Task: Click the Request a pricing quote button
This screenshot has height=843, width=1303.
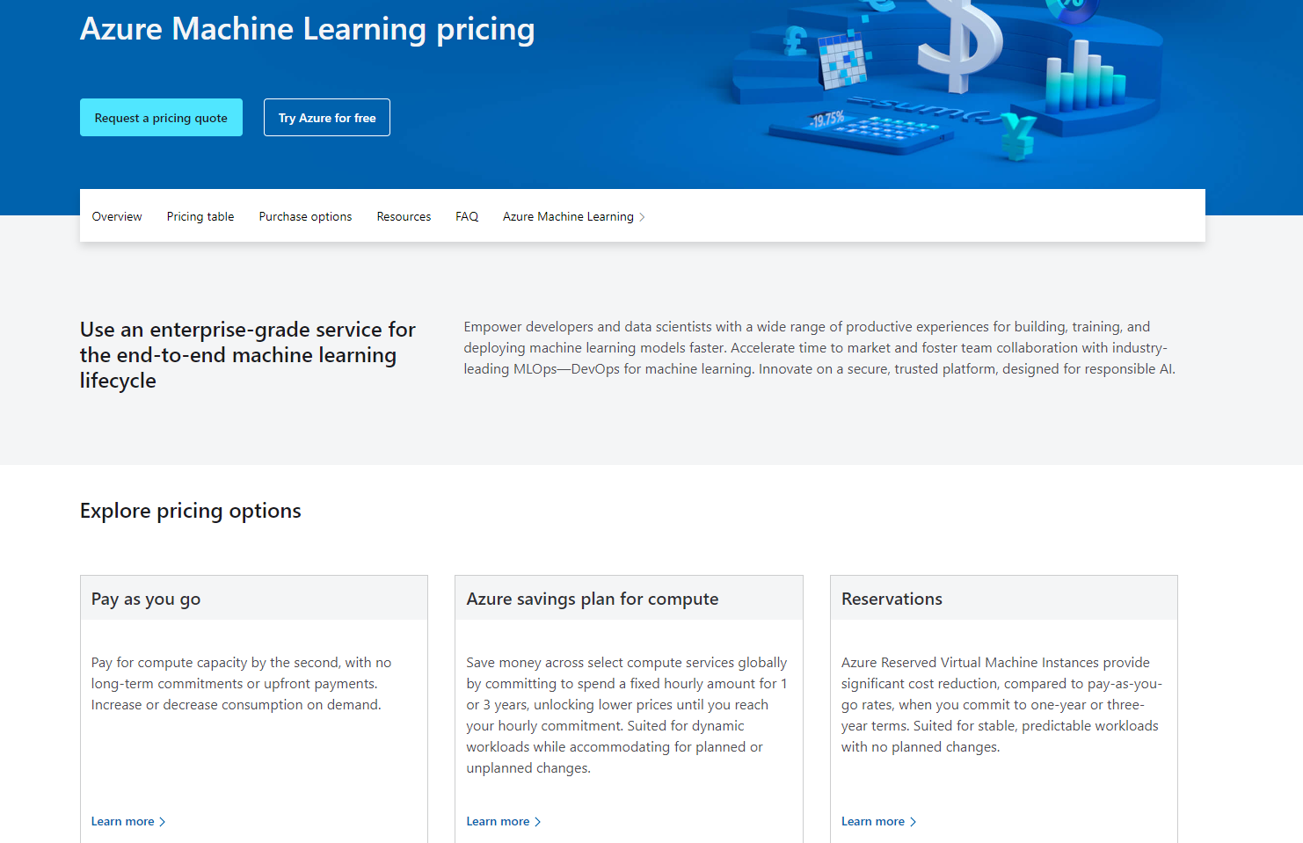Action: (x=161, y=117)
